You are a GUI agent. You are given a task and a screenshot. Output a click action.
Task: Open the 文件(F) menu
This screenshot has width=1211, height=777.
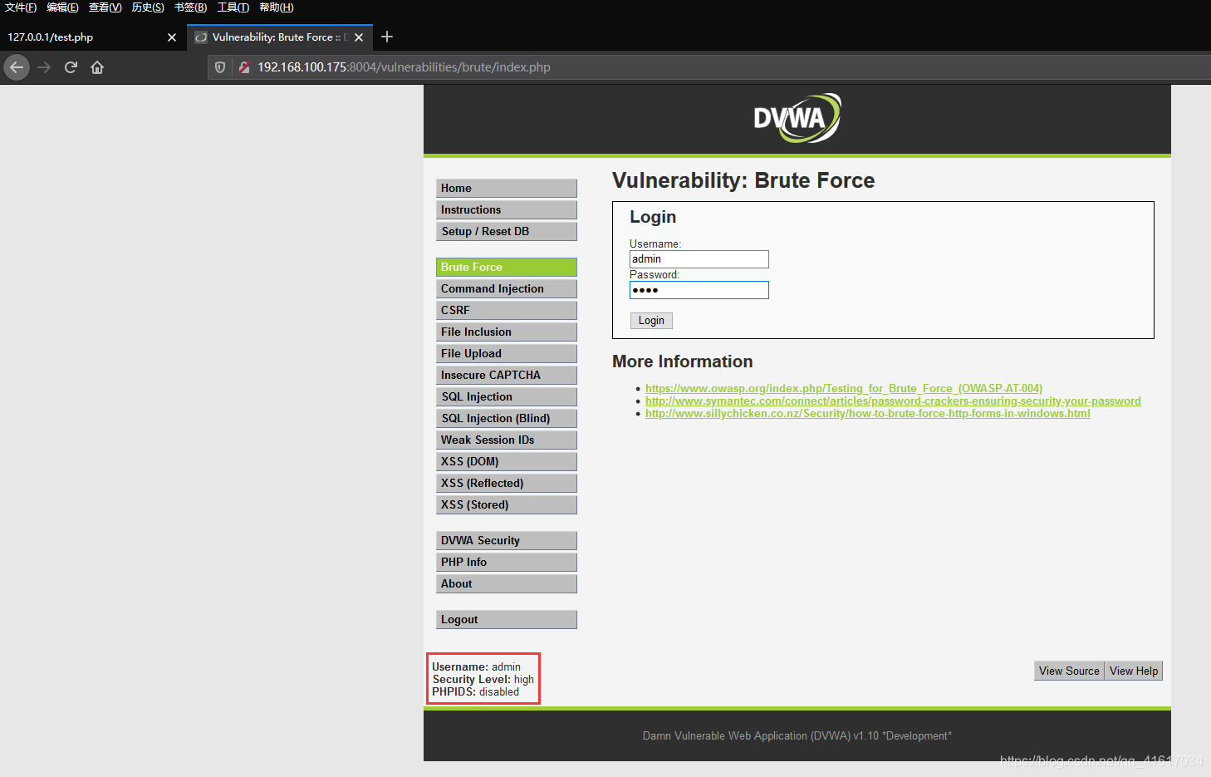(x=21, y=7)
